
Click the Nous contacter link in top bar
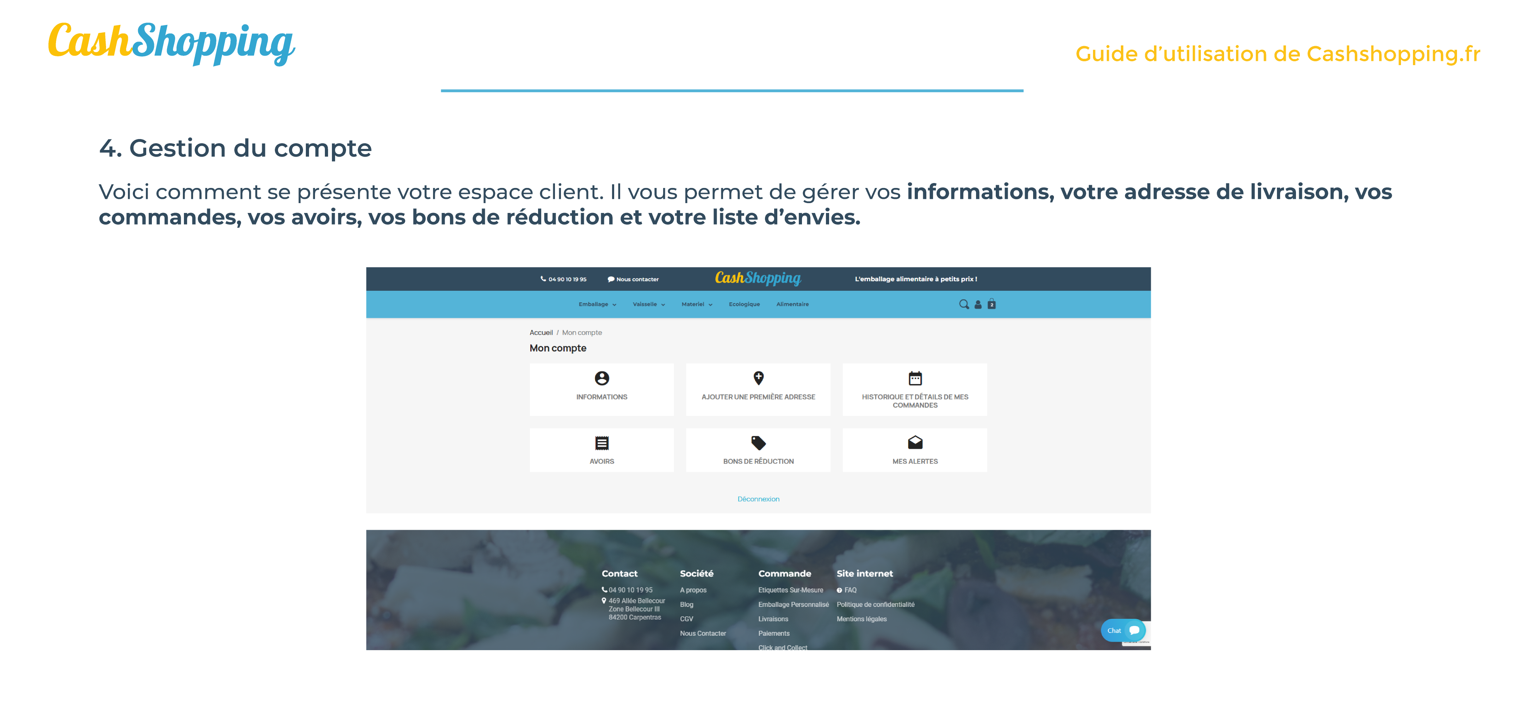(637, 279)
